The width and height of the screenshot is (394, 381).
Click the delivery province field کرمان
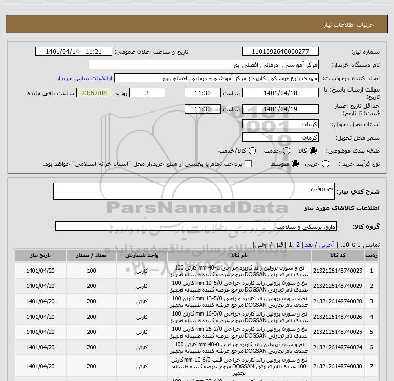[x=280, y=124]
